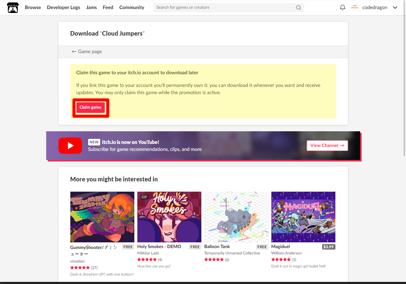Image resolution: width=406 pixels, height=284 pixels.
Task: Click the GummyShooter game title
Action: [94, 250]
